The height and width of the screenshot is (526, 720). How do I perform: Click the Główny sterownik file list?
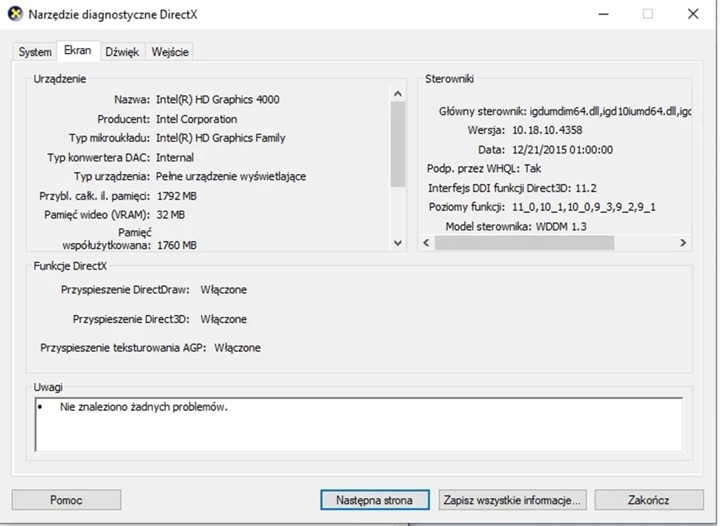click(x=610, y=112)
